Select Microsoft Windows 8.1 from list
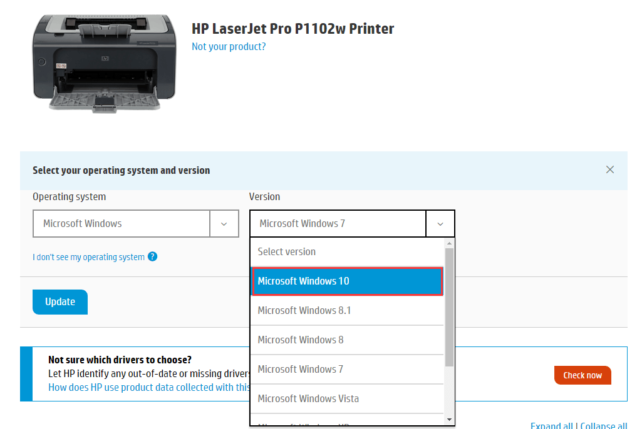The image size is (637, 429). 347,311
